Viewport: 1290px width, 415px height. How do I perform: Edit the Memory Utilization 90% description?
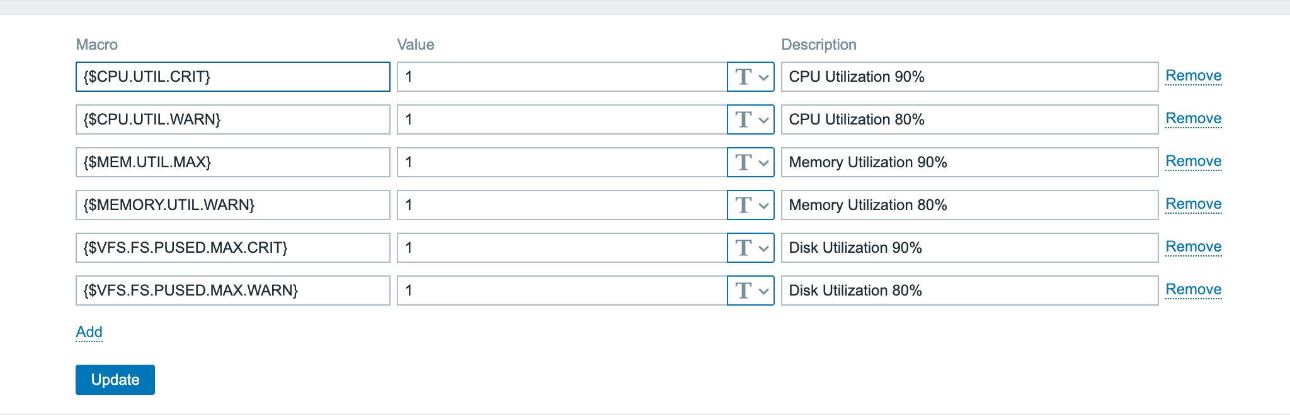coord(969,162)
